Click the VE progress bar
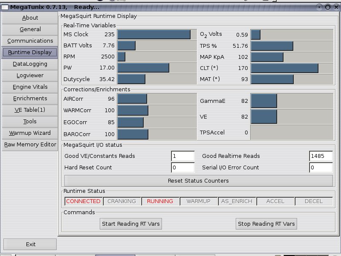The image size is (341, 256). point(292,116)
